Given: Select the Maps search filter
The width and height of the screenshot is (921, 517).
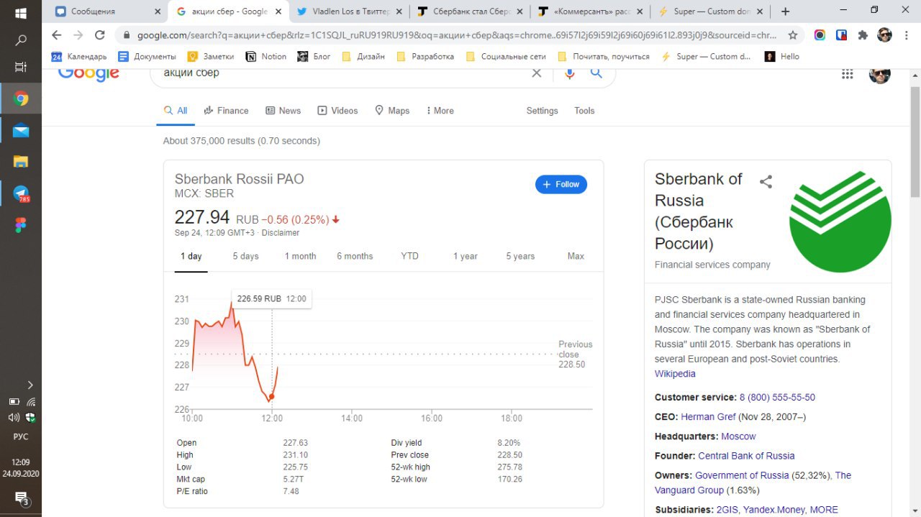Looking at the screenshot, I should coord(392,111).
